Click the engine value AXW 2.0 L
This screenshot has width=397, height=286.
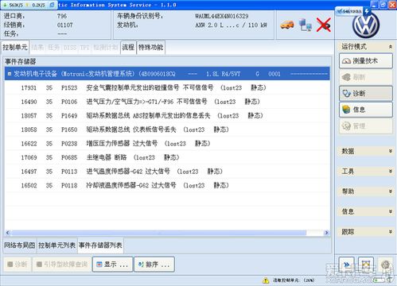[231, 25]
